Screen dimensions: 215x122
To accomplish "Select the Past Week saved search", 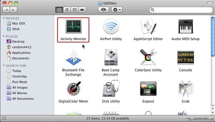I will [x=17, y=82].
